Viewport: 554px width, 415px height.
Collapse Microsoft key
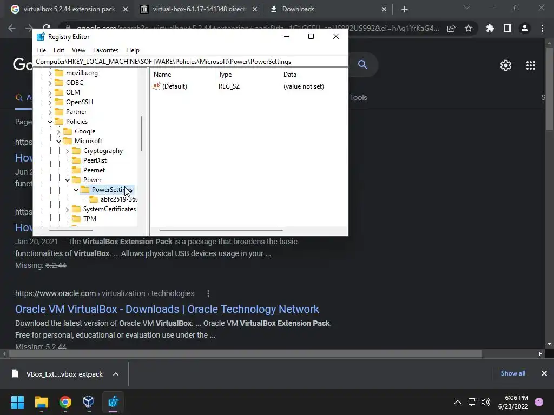[x=58, y=141]
